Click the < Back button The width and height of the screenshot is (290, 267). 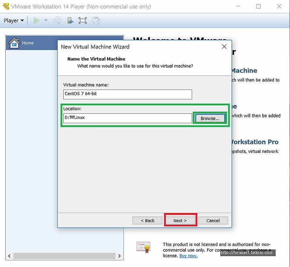(147, 221)
